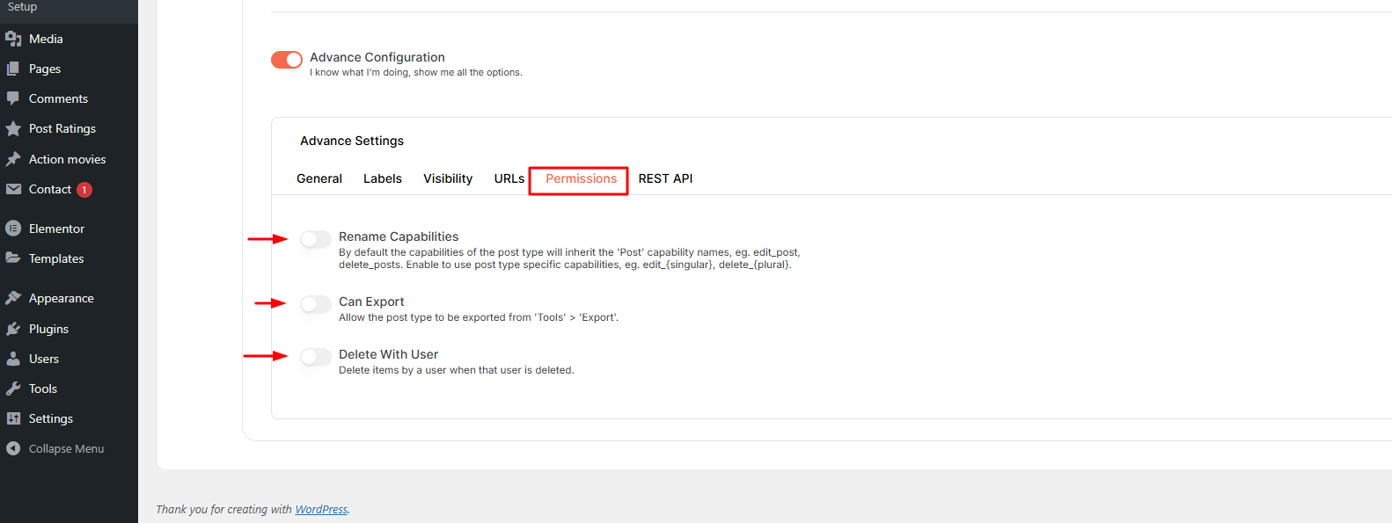The width and height of the screenshot is (1392, 523).
Task: Click the Plugins plug icon
Action: (13, 329)
